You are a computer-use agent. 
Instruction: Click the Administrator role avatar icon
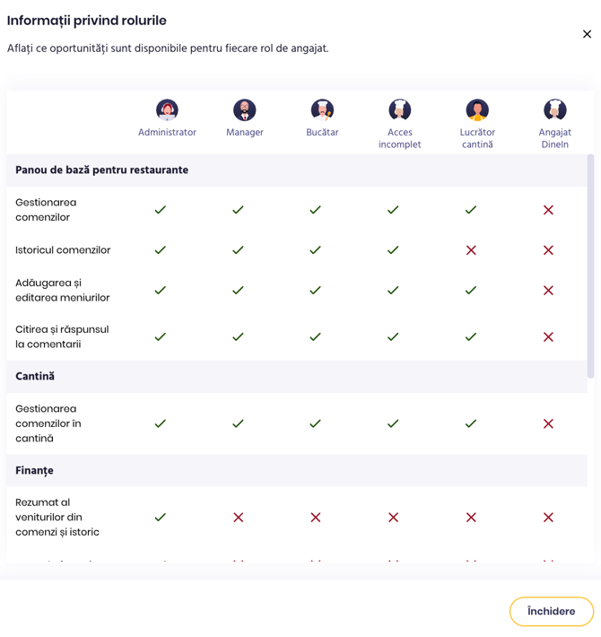click(167, 110)
